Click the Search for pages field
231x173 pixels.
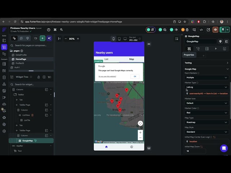pos(31,45)
